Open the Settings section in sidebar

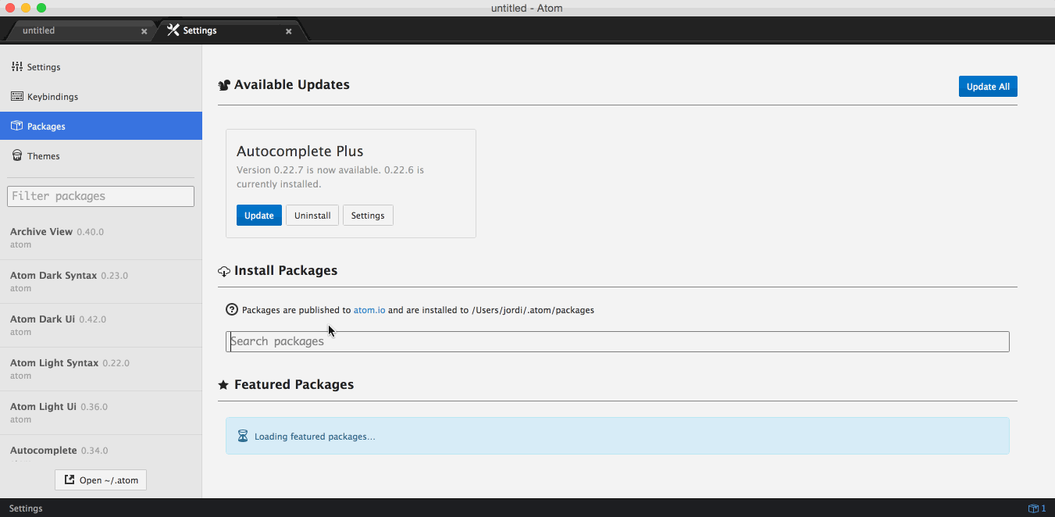click(101, 67)
